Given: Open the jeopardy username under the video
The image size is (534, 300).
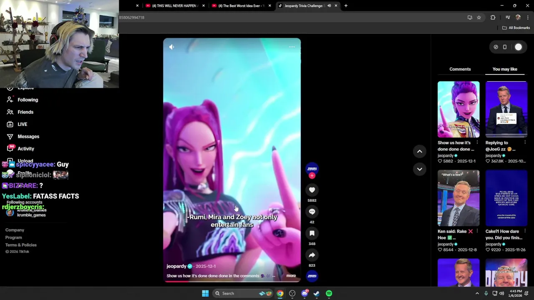Looking at the screenshot, I should click(176, 266).
